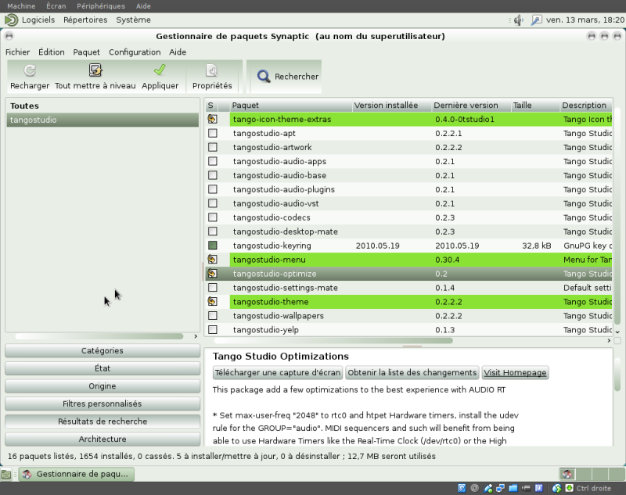This screenshot has width=626, height=495.
Task: Click the Rechercher magnifier button
Action: tap(287, 76)
